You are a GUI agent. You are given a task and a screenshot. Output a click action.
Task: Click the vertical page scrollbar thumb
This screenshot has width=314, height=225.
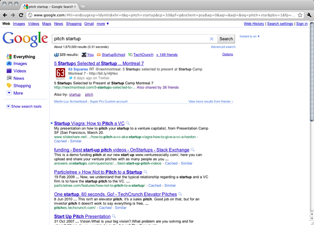pos(312,72)
